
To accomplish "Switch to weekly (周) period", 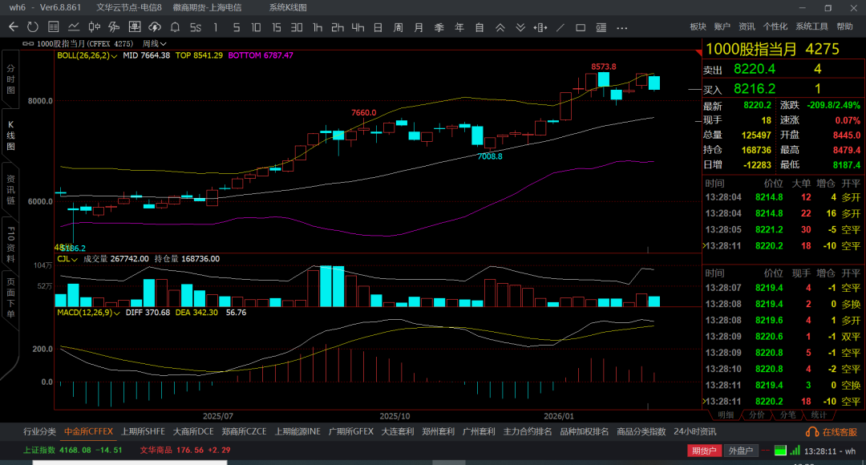I will pyautogui.click(x=399, y=27).
